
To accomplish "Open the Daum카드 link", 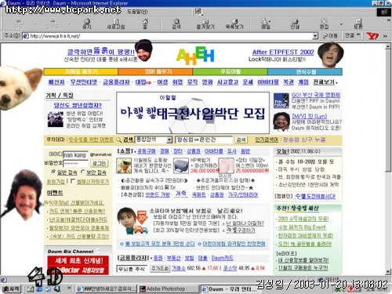I will [223, 258].
